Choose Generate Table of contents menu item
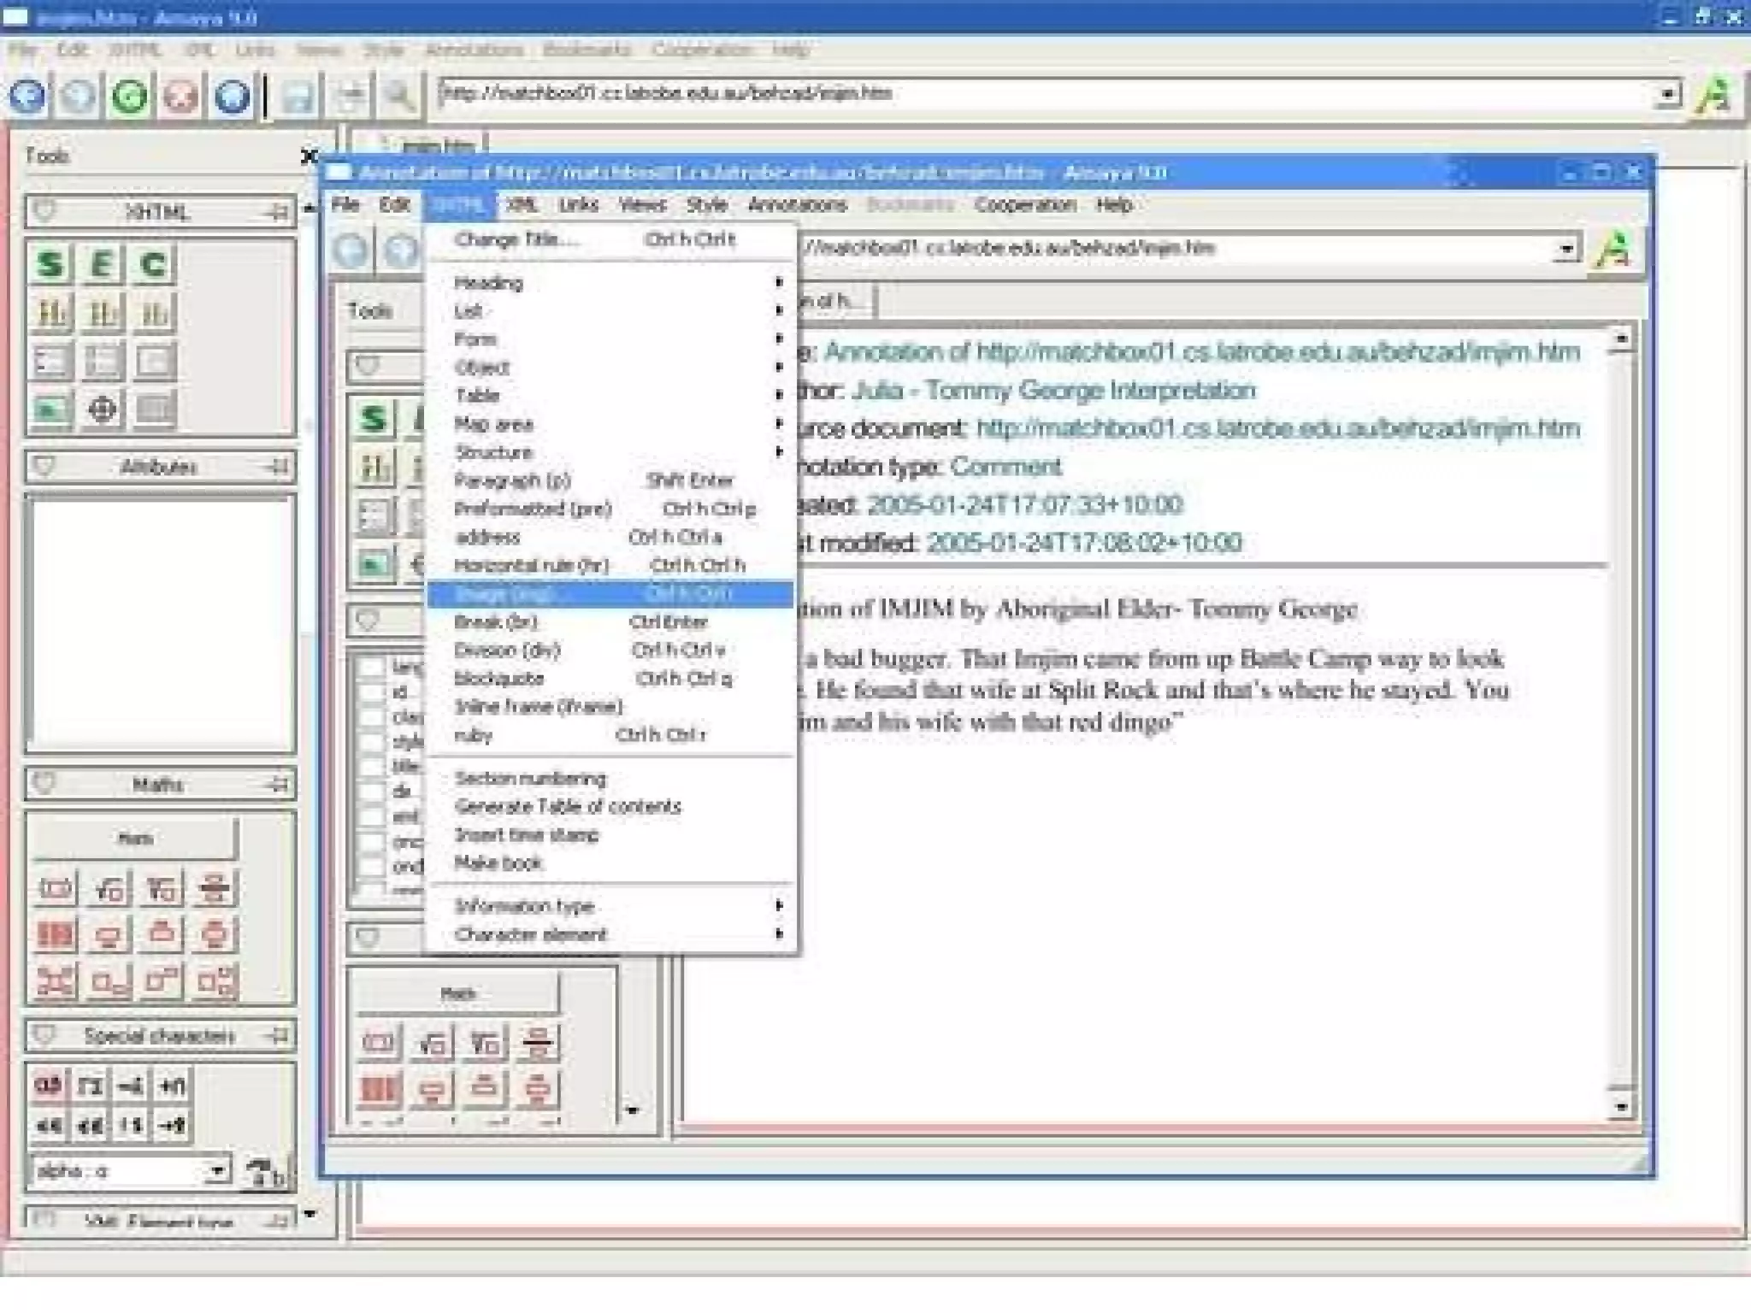This screenshot has width=1751, height=1313. 568,806
